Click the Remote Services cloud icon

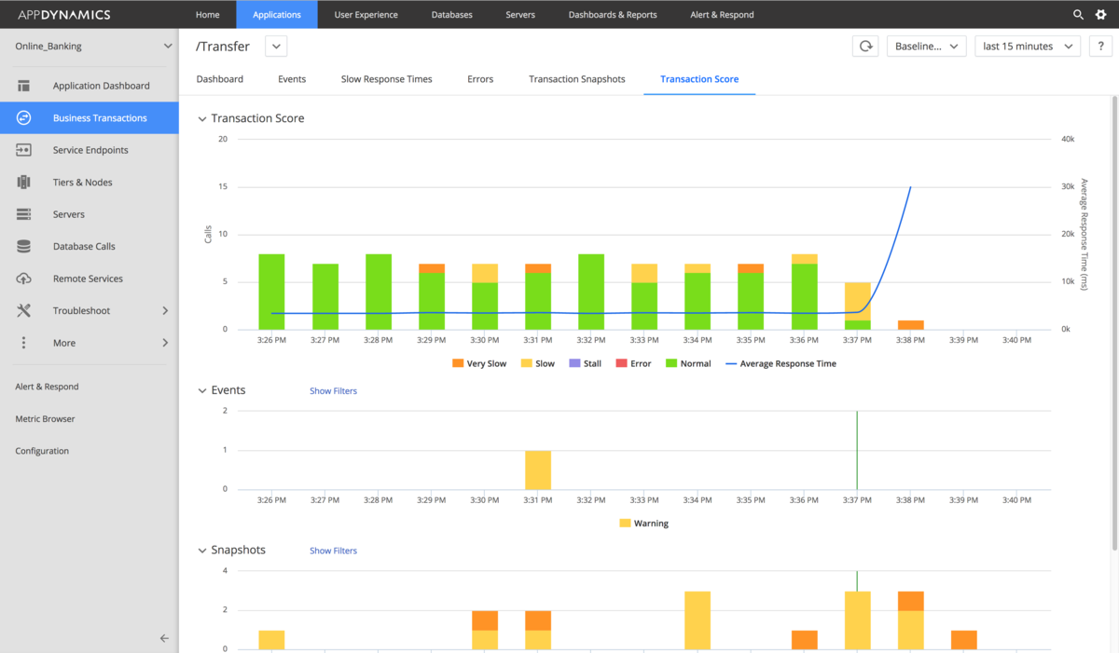click(x=24, y=279)
